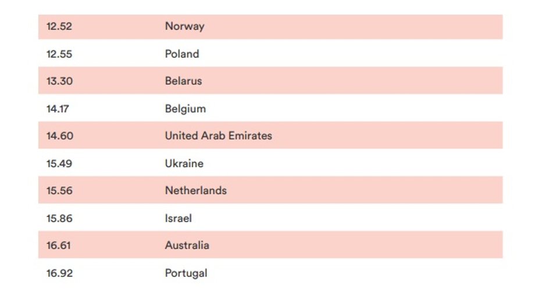
Task: Select the Ukraine country name
Action: click(184, 164)
